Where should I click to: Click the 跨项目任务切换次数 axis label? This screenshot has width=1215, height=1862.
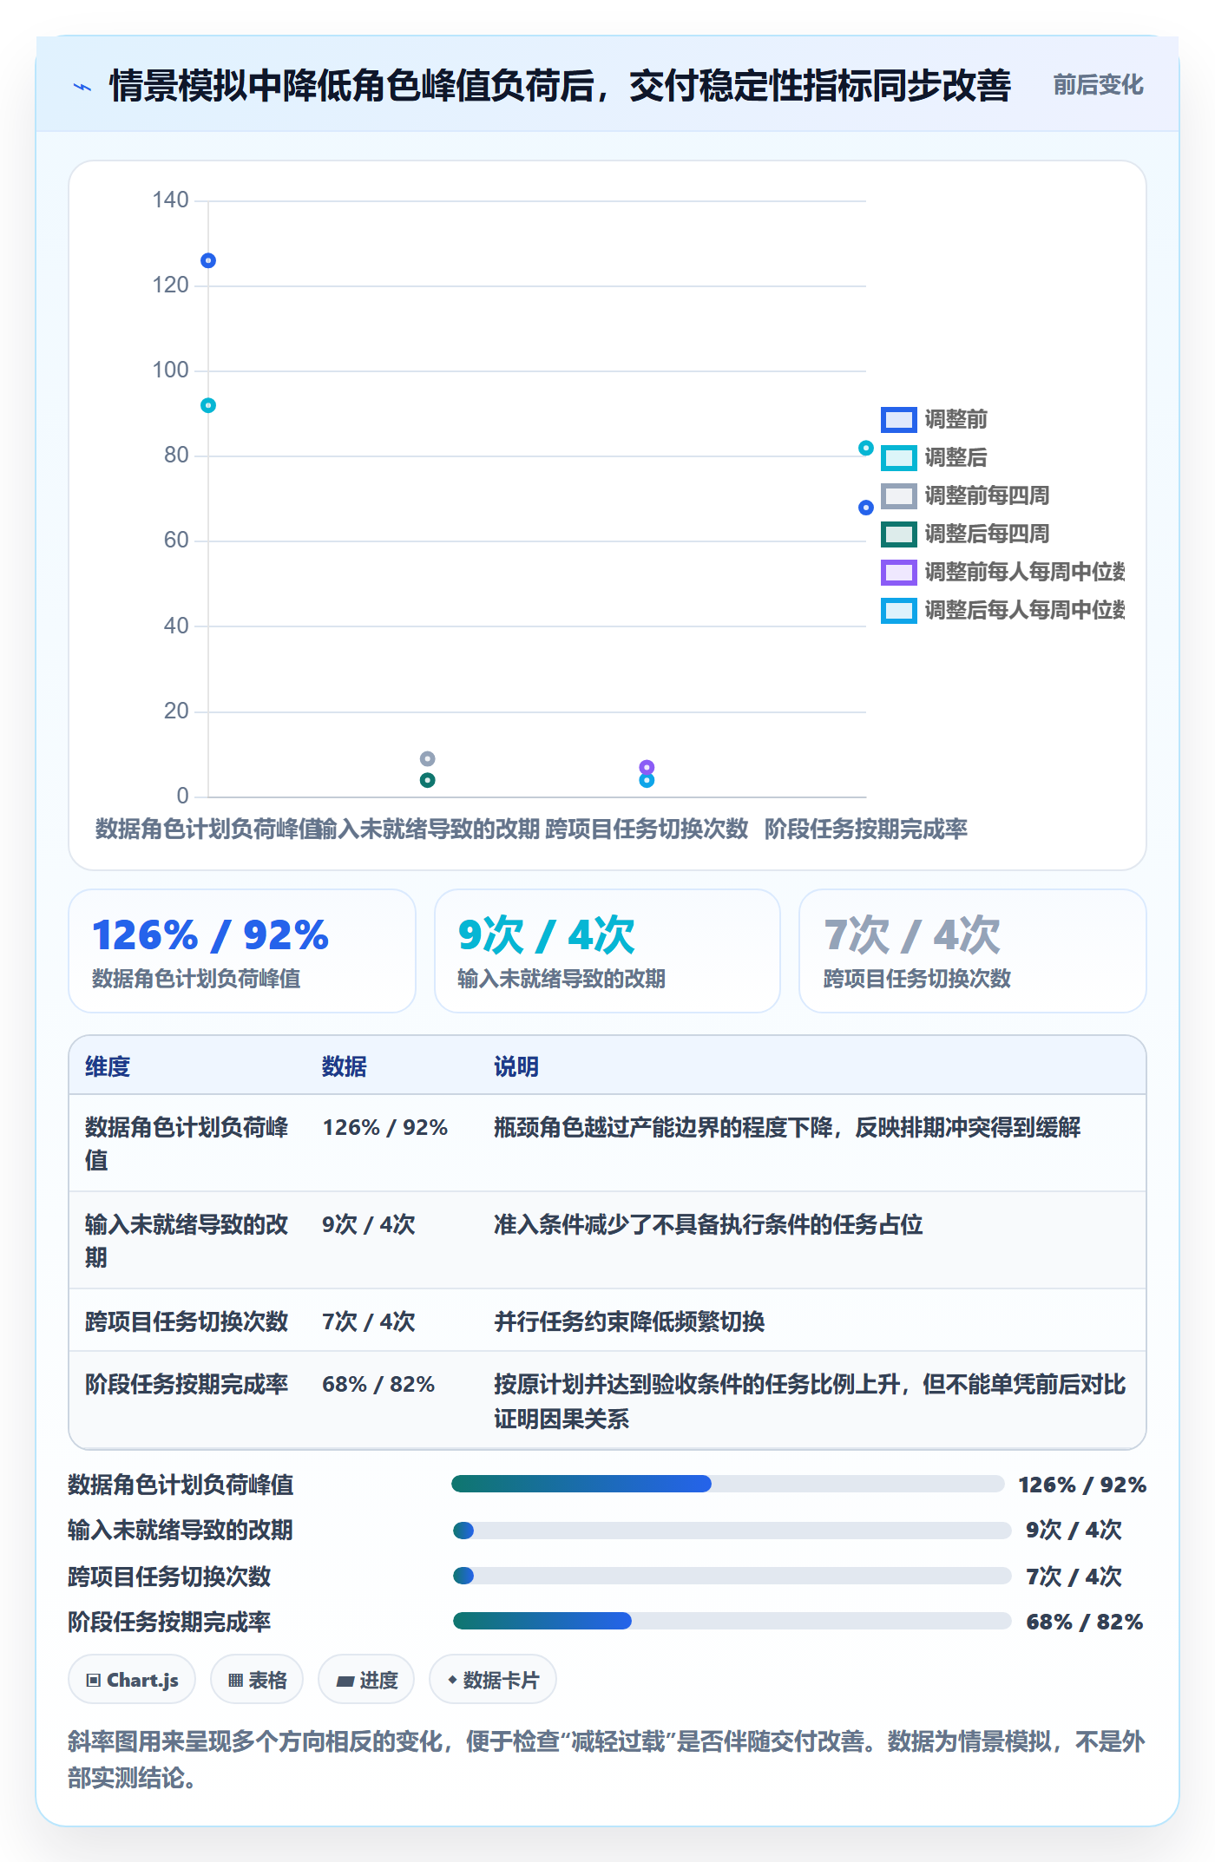click(x=647, y=829)
